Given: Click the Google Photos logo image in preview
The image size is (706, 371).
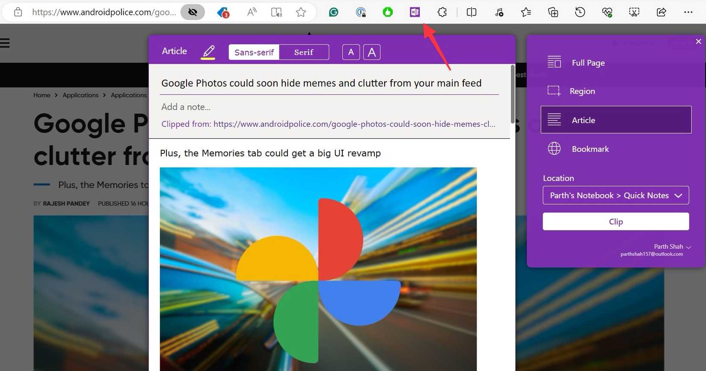Looking at the screenshot, I should (318, 269).
